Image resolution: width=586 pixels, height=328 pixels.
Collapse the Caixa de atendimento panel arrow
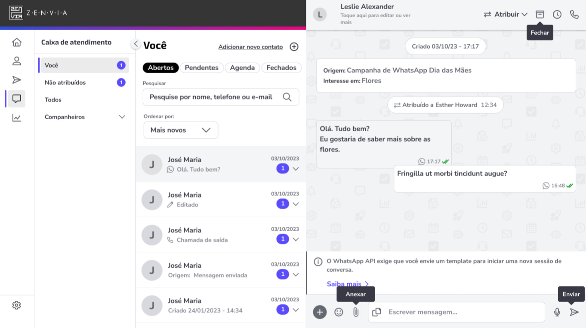pos(136,43)
